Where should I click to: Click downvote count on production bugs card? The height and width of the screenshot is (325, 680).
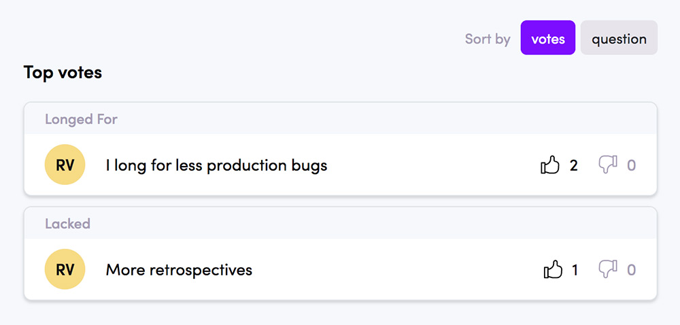[x=632, y=165]
